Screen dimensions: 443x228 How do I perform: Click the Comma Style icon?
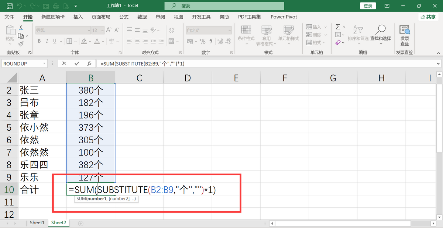[x=211, y=41]
